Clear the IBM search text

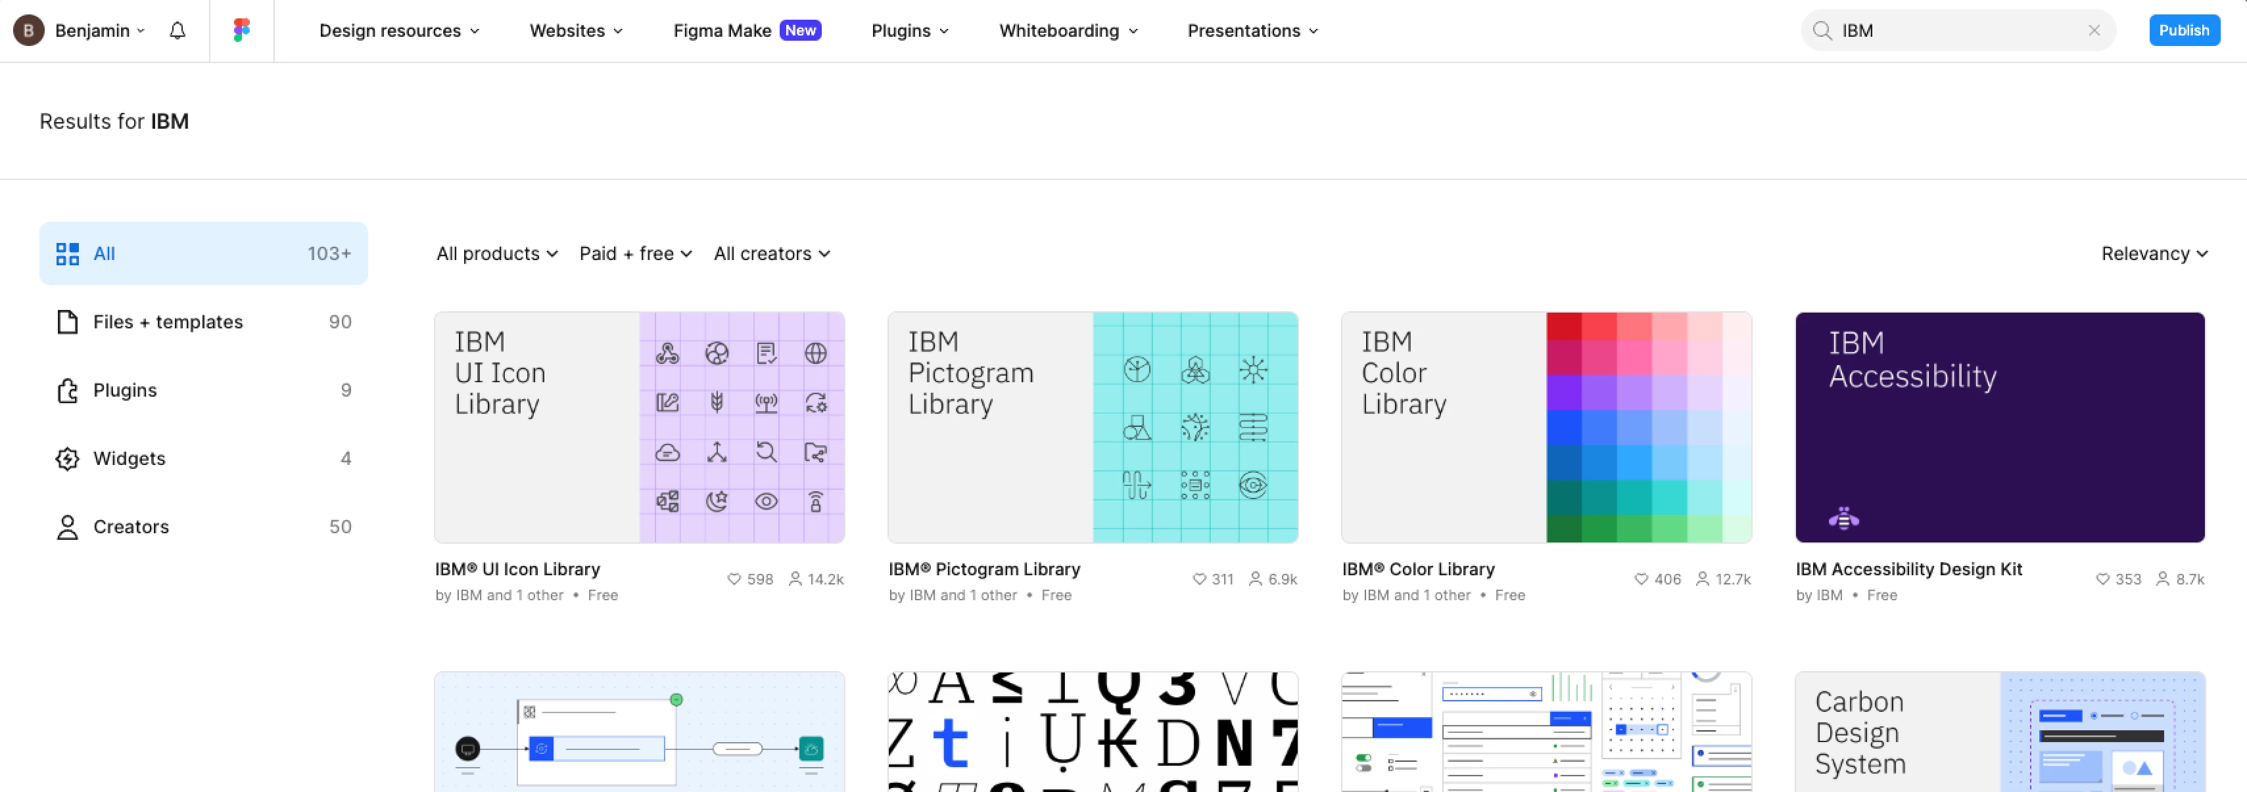2093,30
